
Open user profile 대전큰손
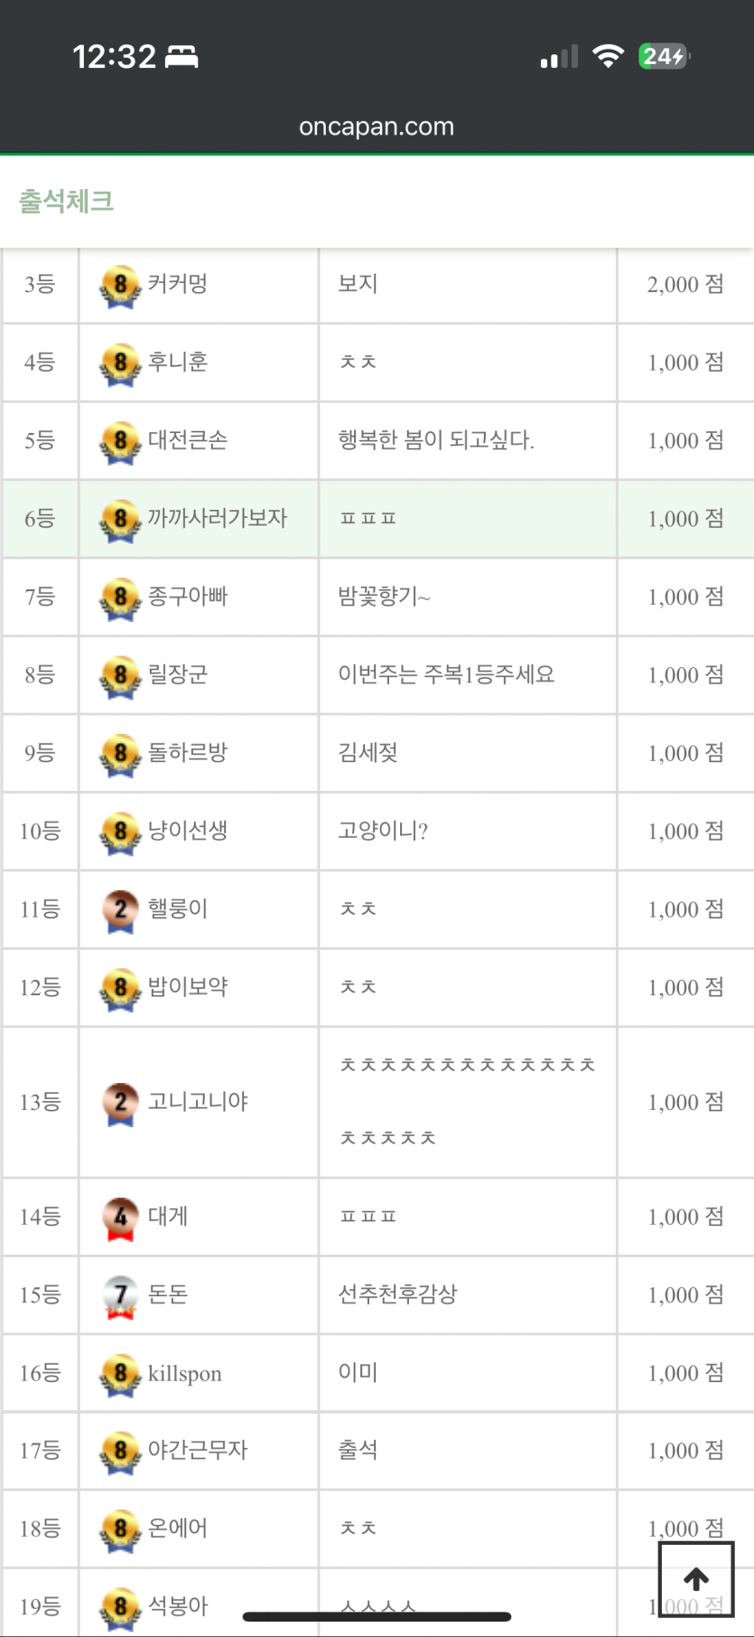[188, 440]
